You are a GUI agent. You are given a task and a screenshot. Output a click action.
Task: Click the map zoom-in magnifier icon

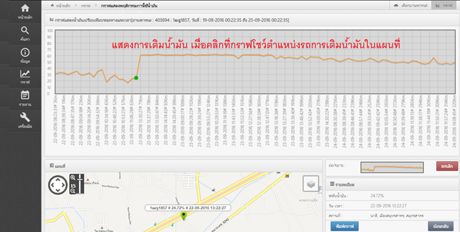click(x=73, y=177)
